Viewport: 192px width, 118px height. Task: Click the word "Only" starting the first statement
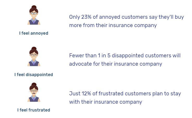[75, 17]
